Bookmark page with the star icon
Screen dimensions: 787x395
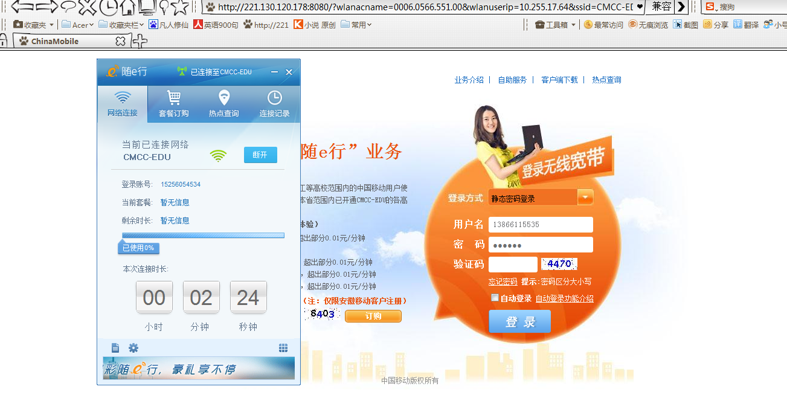click(x=180, y=7)
